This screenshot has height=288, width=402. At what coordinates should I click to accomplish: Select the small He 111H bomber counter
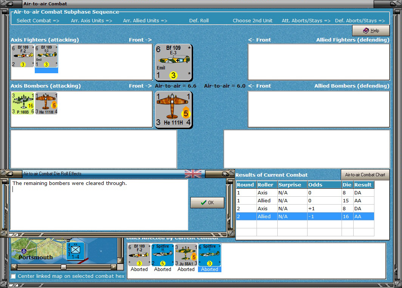click(x=46, y=103)
